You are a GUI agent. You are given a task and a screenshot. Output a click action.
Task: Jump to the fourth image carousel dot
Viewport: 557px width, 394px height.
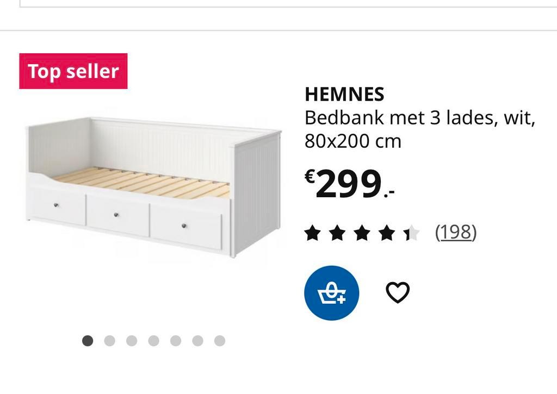pyautogui.click(x=153, y=341)
